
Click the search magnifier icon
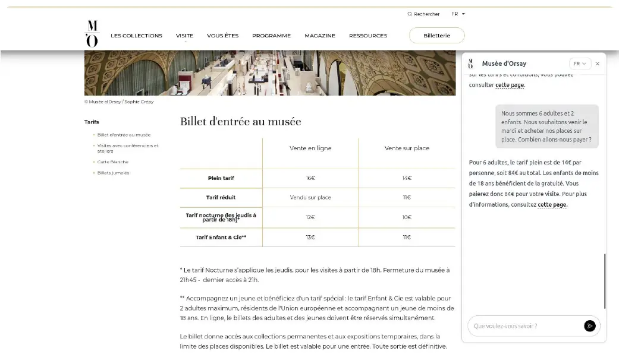point(409,14)
